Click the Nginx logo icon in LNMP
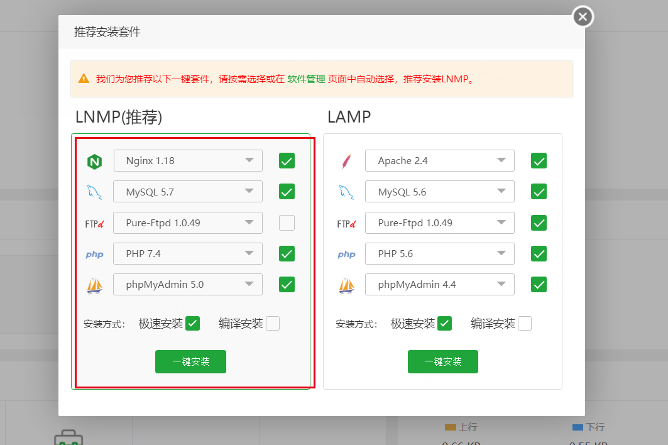The height and width of the screenshot is (445, 668). pos(95,162)
